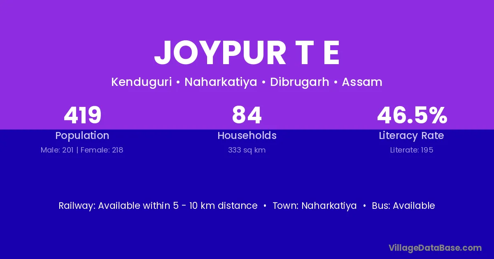Select the Population label
Viewport: 494px width, 259px height.
coord(82,136)
